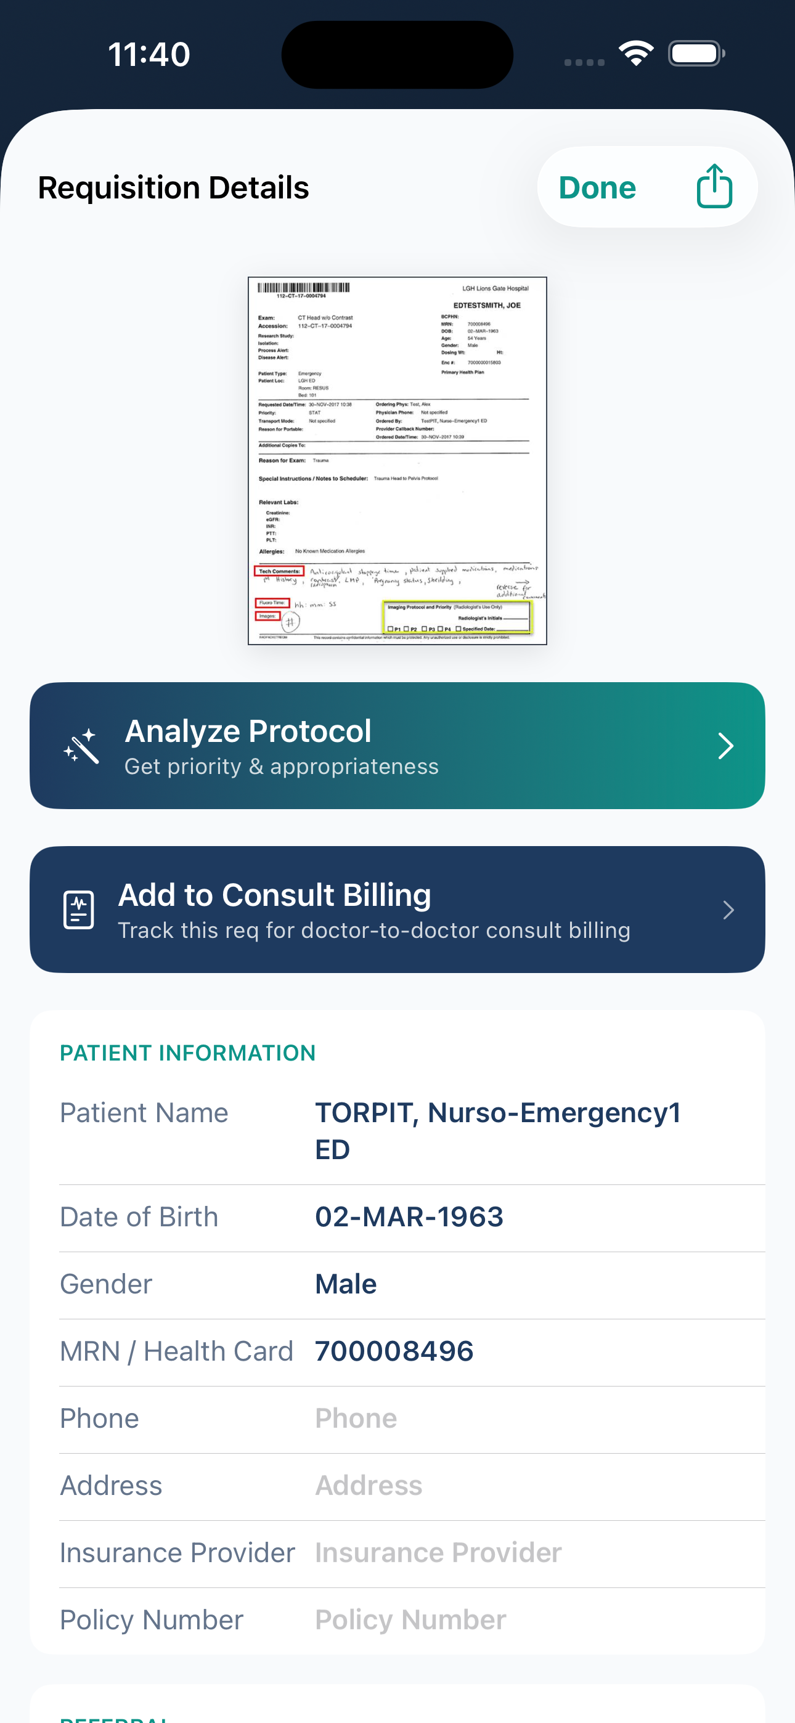Tap the battery indicator in the status bar
The height and width of the screenshot is (1723, 795).
[696, 54]
